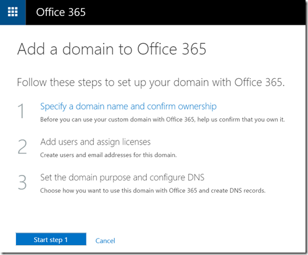308x255 pixels.
Task: Open the app launcher waffle icon
Action: [x=13, y=12]
